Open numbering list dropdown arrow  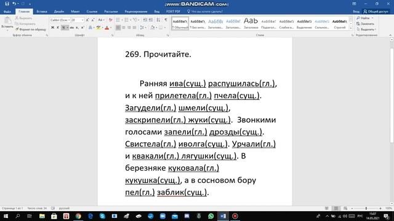(131, 20)
